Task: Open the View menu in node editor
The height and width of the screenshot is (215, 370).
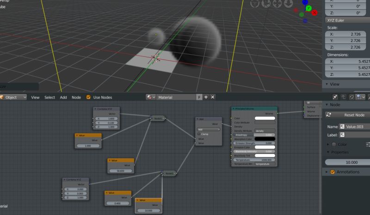Action: 35,97
